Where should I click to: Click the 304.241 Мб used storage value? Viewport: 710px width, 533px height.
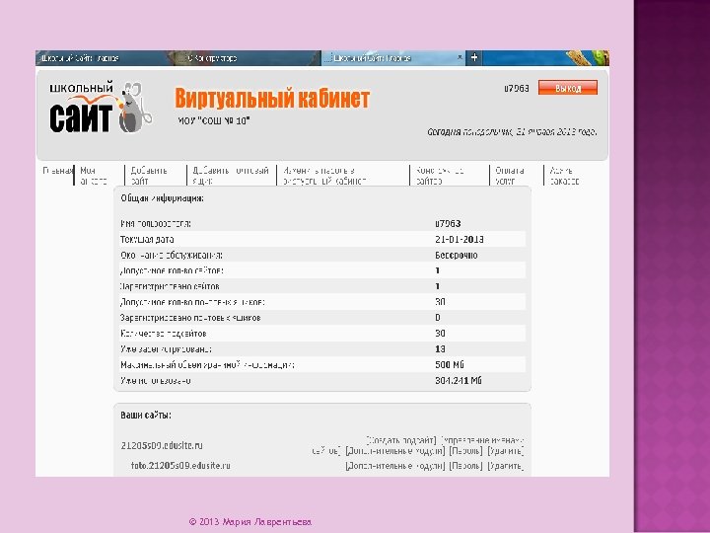(x=459, y=381)
